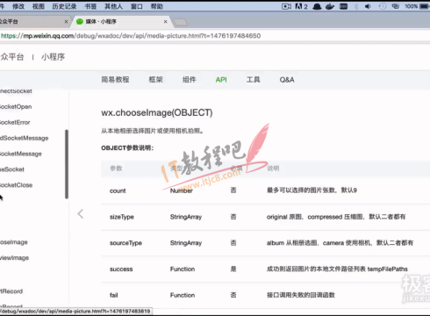Screen dimensions: 430x316
Task: Open a new browser tab
Action: pos(180,22)
